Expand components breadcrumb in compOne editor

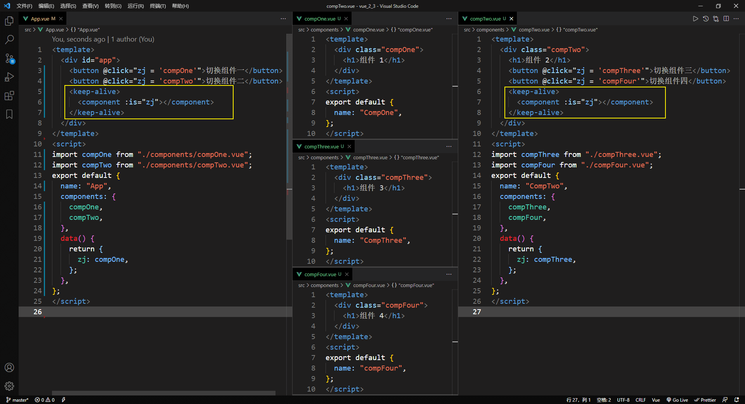[325, 30]
